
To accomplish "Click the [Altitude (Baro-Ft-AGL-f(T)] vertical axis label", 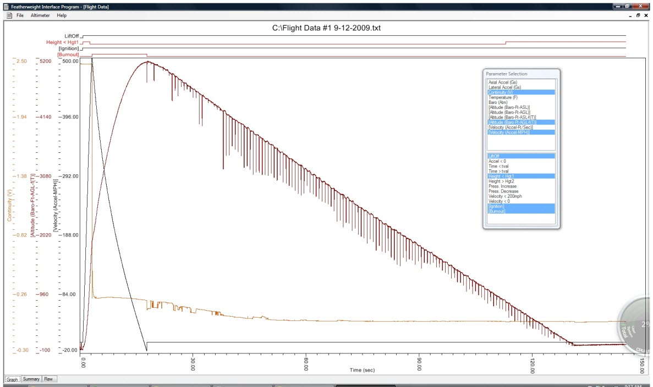I will pos(32,205).
